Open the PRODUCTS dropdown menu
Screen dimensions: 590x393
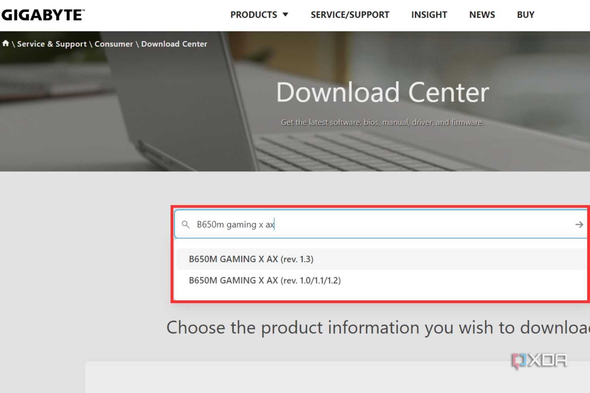click(259, 15)
